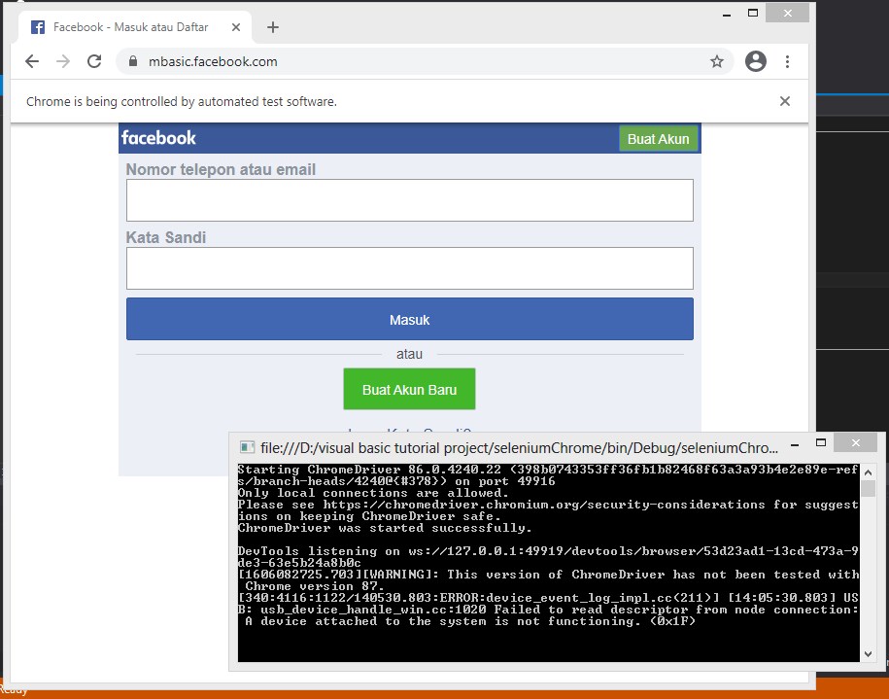Click the facebook logo in header
This screenshot has height=699, width=889.
coord(158,138)
